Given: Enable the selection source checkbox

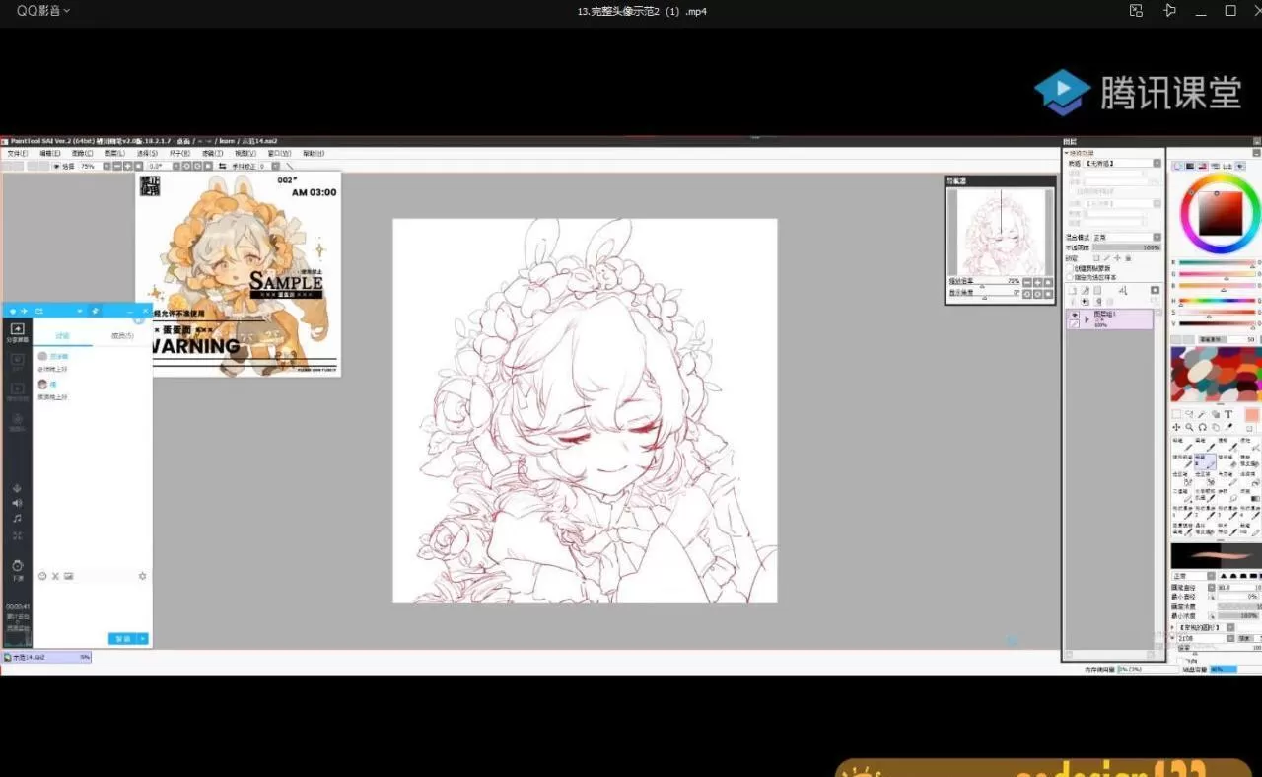Looking at the screenshot, I should tap(1069, 277).
